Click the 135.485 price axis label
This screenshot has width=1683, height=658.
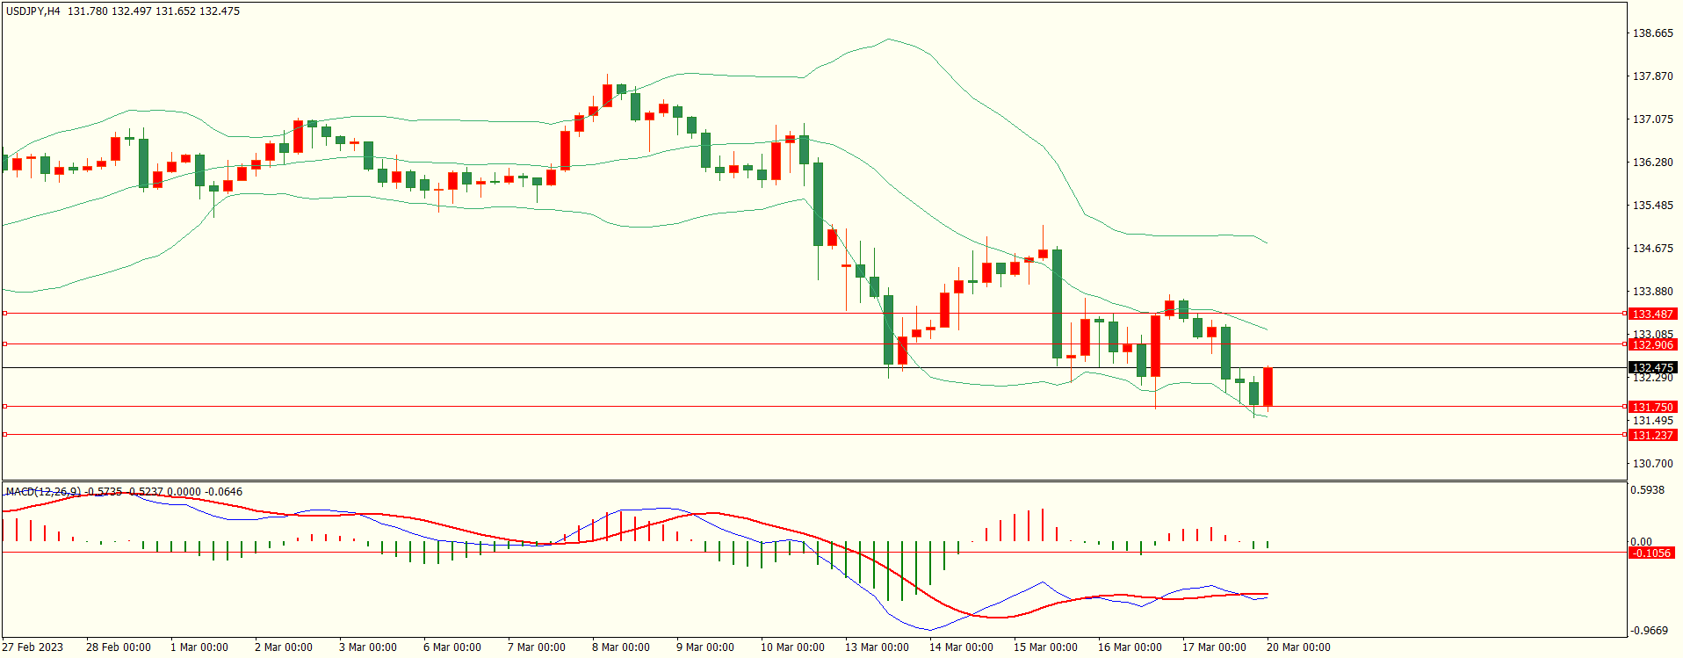coord(1652,206)
